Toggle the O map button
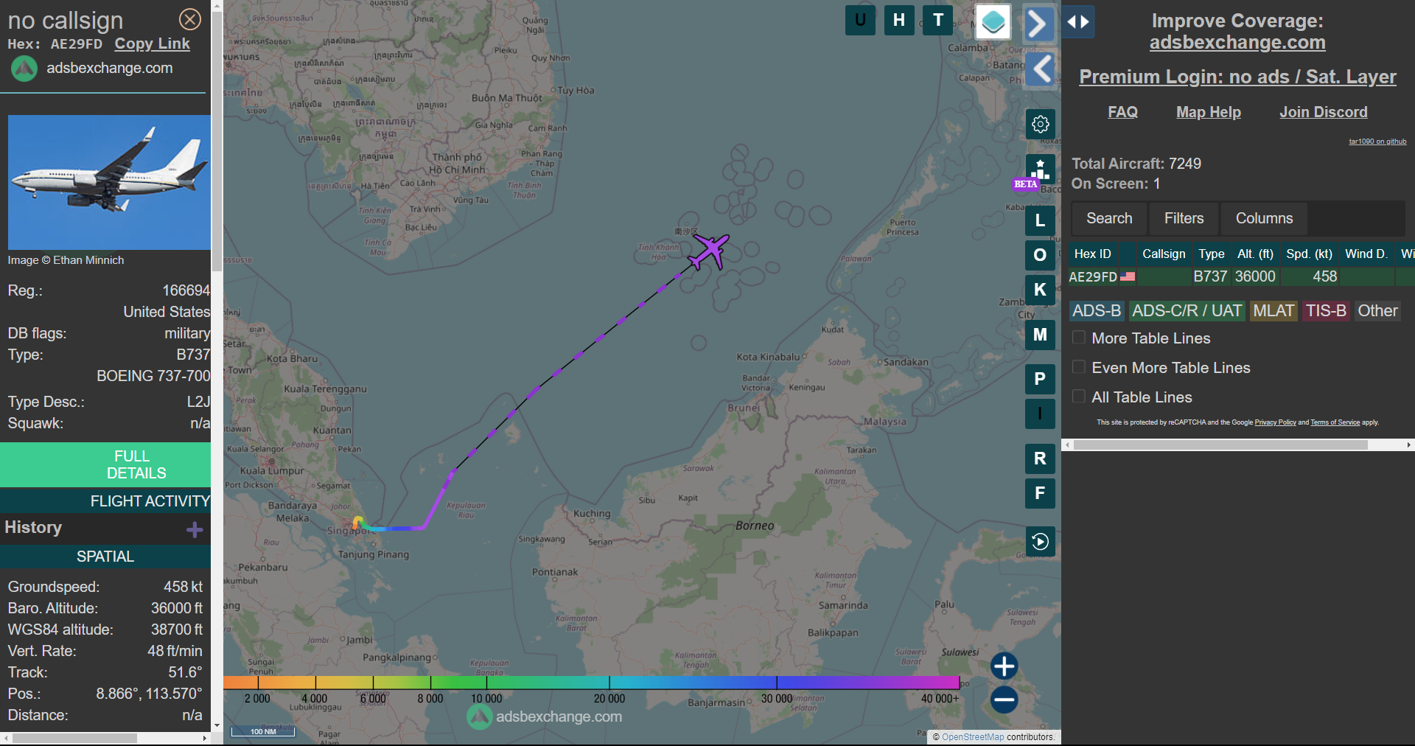The width and height of the screenshot is (1415, 746). pyautogui.click(x=1040, y=255)
